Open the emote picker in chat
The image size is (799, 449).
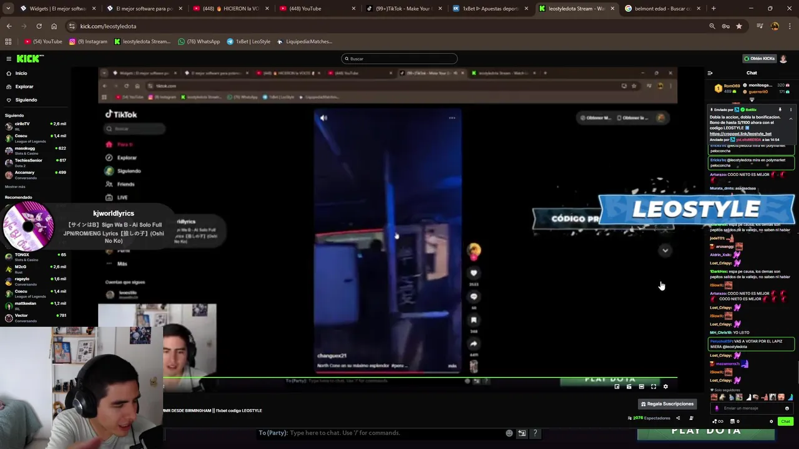click(x=787, y=408)
